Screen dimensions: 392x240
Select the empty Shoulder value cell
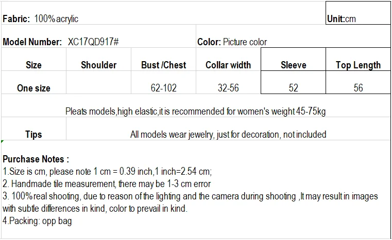99,83
